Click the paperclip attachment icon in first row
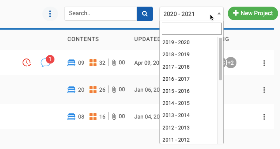The height and width of the screenshot is (149, 280). click(114, 63)
